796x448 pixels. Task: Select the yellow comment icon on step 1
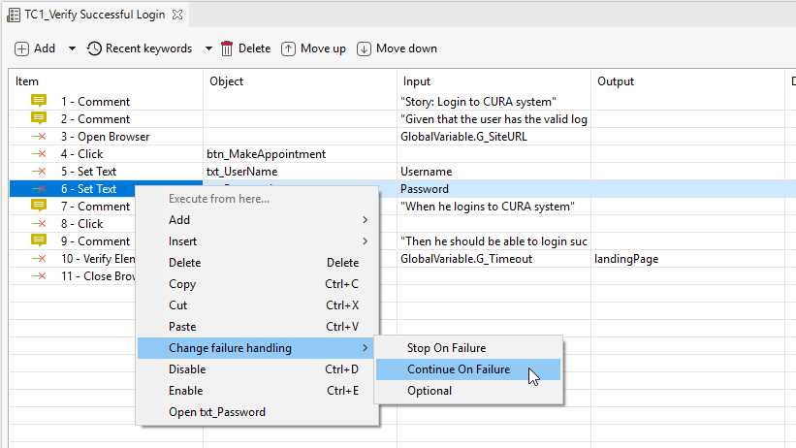[x=39, y=101]
